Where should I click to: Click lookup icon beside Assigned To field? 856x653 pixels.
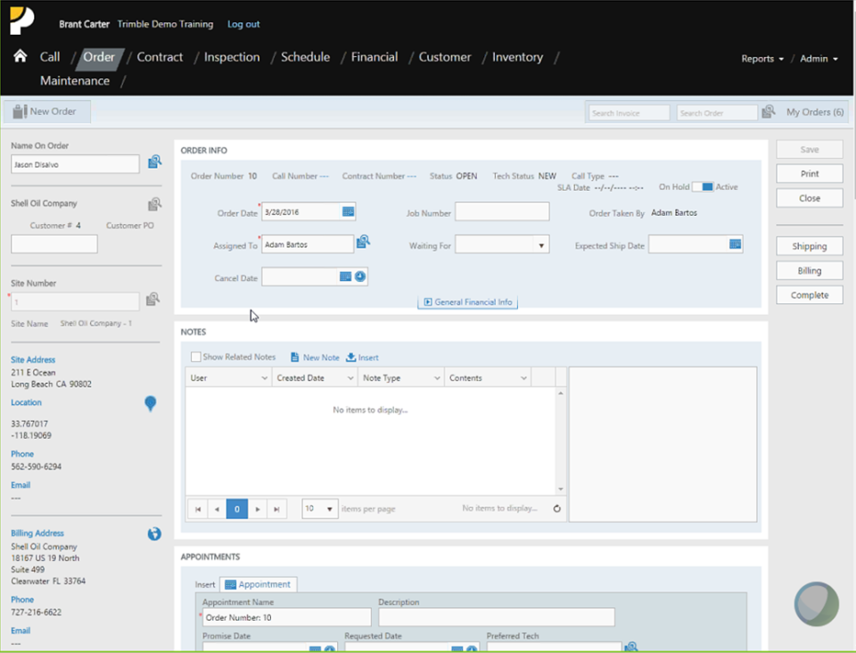click(363, 242)
